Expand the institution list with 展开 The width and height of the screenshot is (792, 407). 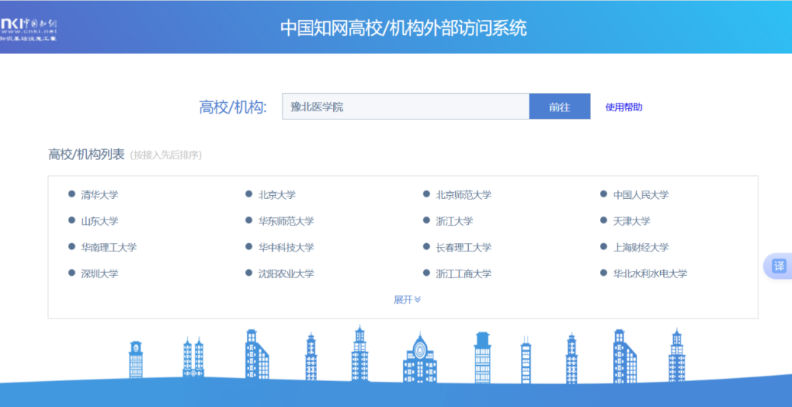click(407, 300)
